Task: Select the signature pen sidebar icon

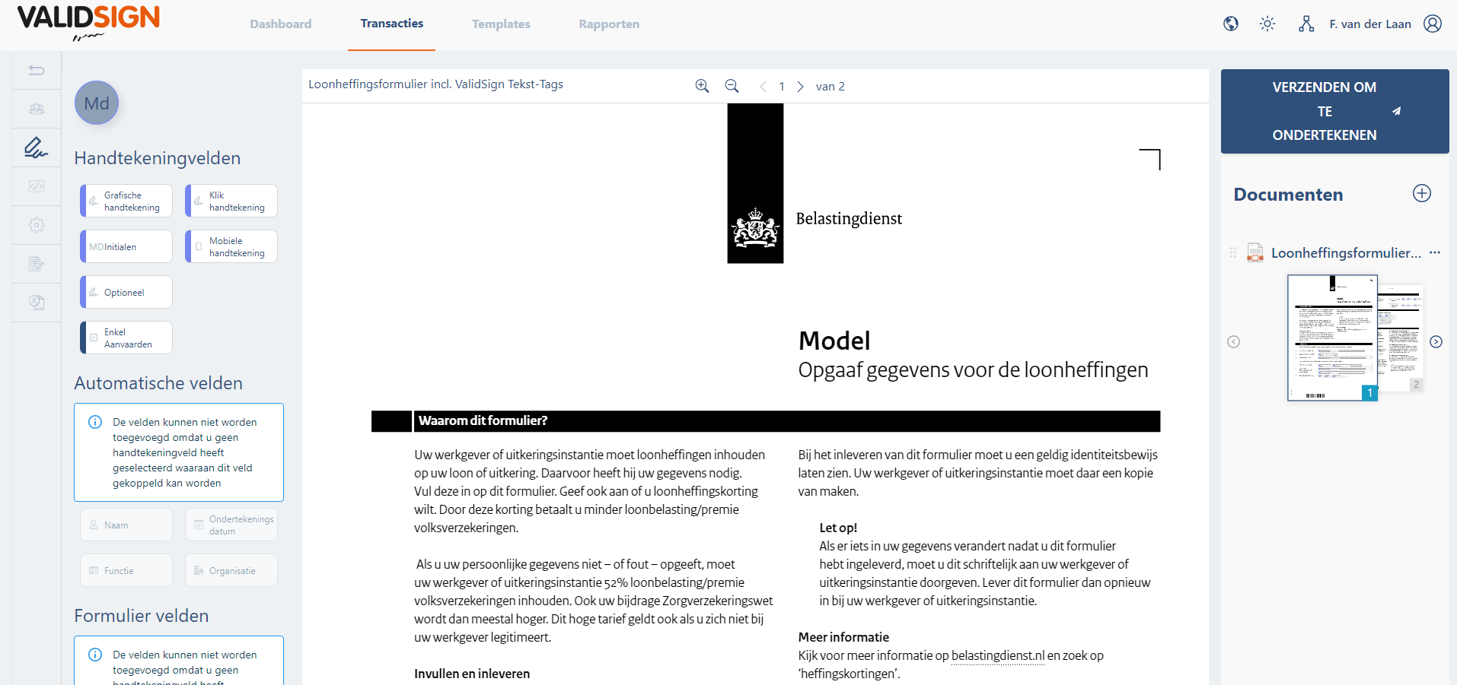Action: pos(36,147)
